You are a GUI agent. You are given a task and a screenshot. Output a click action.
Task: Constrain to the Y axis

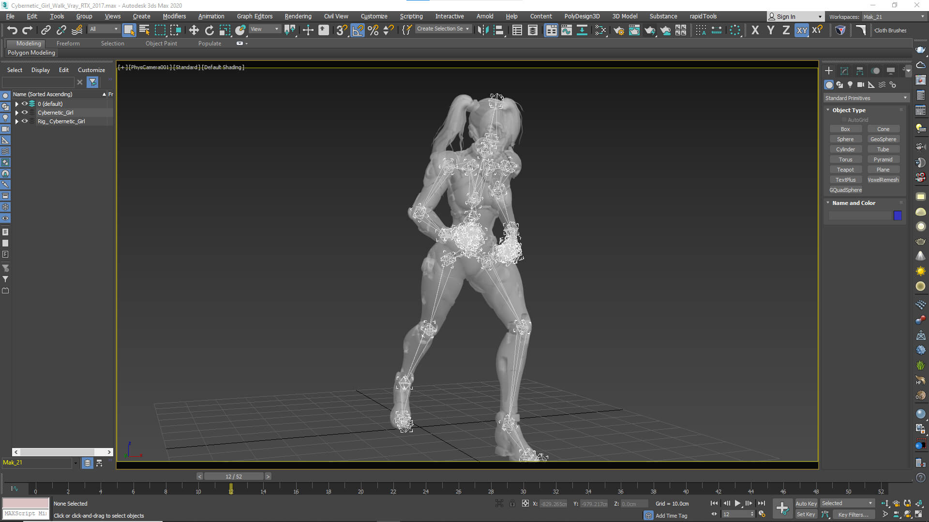[771, 30]
